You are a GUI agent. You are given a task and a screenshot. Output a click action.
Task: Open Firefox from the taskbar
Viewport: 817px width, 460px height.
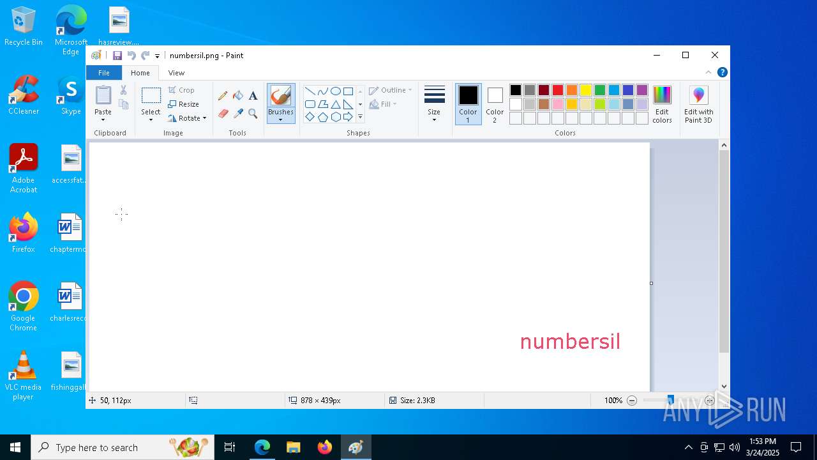pyautogui.click(x=325, y=447)
